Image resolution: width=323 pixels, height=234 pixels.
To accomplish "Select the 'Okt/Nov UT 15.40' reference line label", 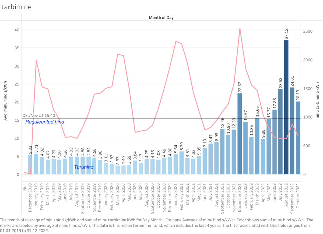I will pyautogui.click(x=39, y=115).
